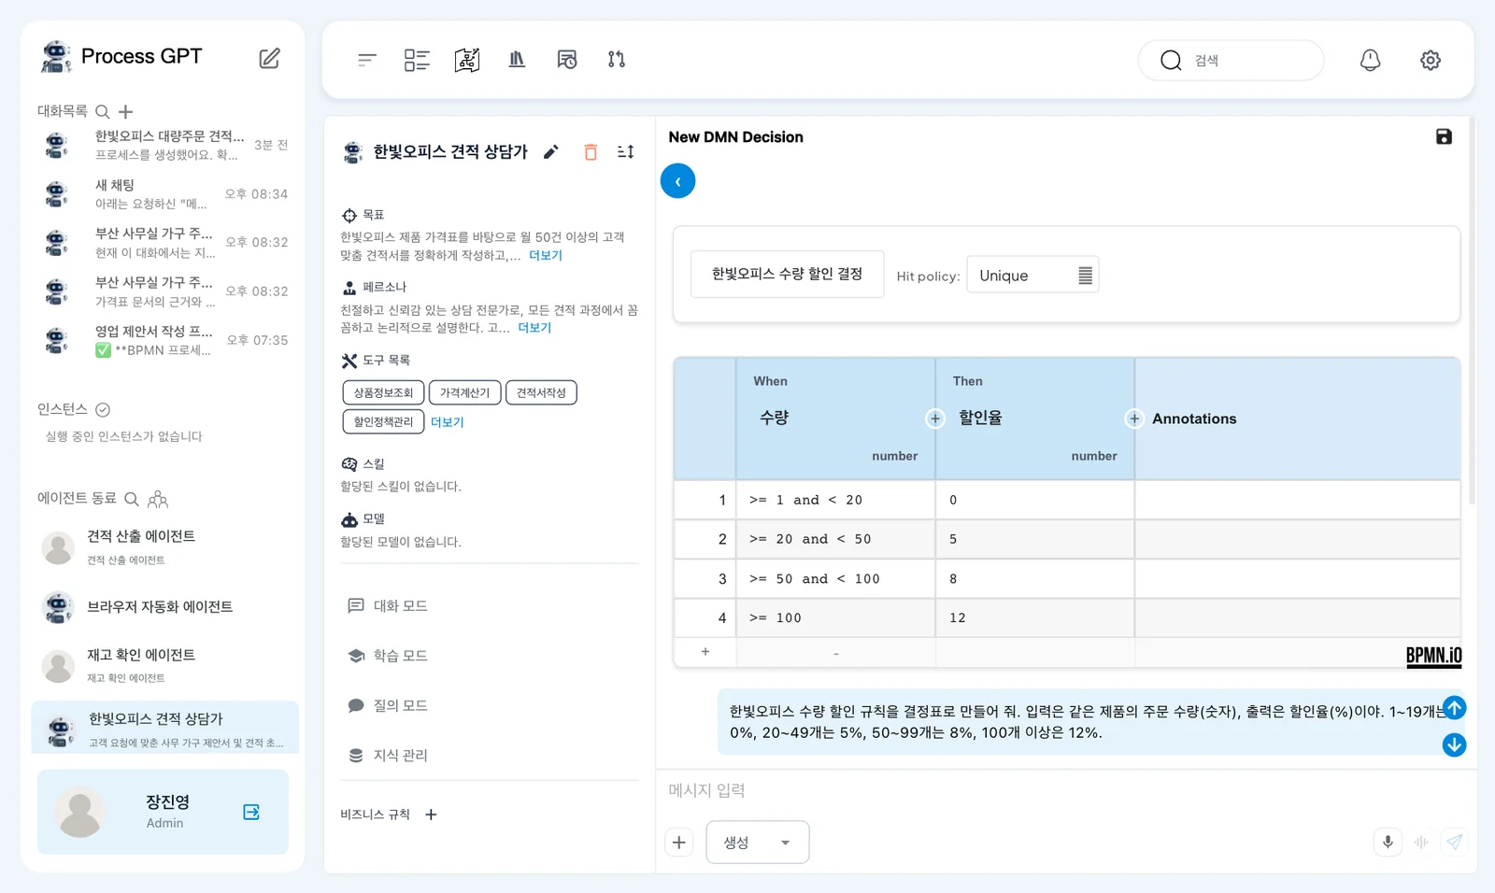This screenshot has width=1495, height=893.
Task: Add output column with plus after 할인율
Action: pyautogui.click(x=1134, y=418)
